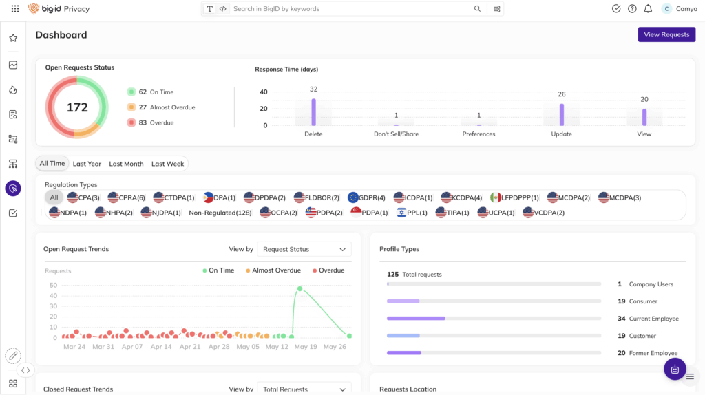Click the favorites star sidebar icon
Viewport: 705px width, 395px height.
tap(13, 39)
